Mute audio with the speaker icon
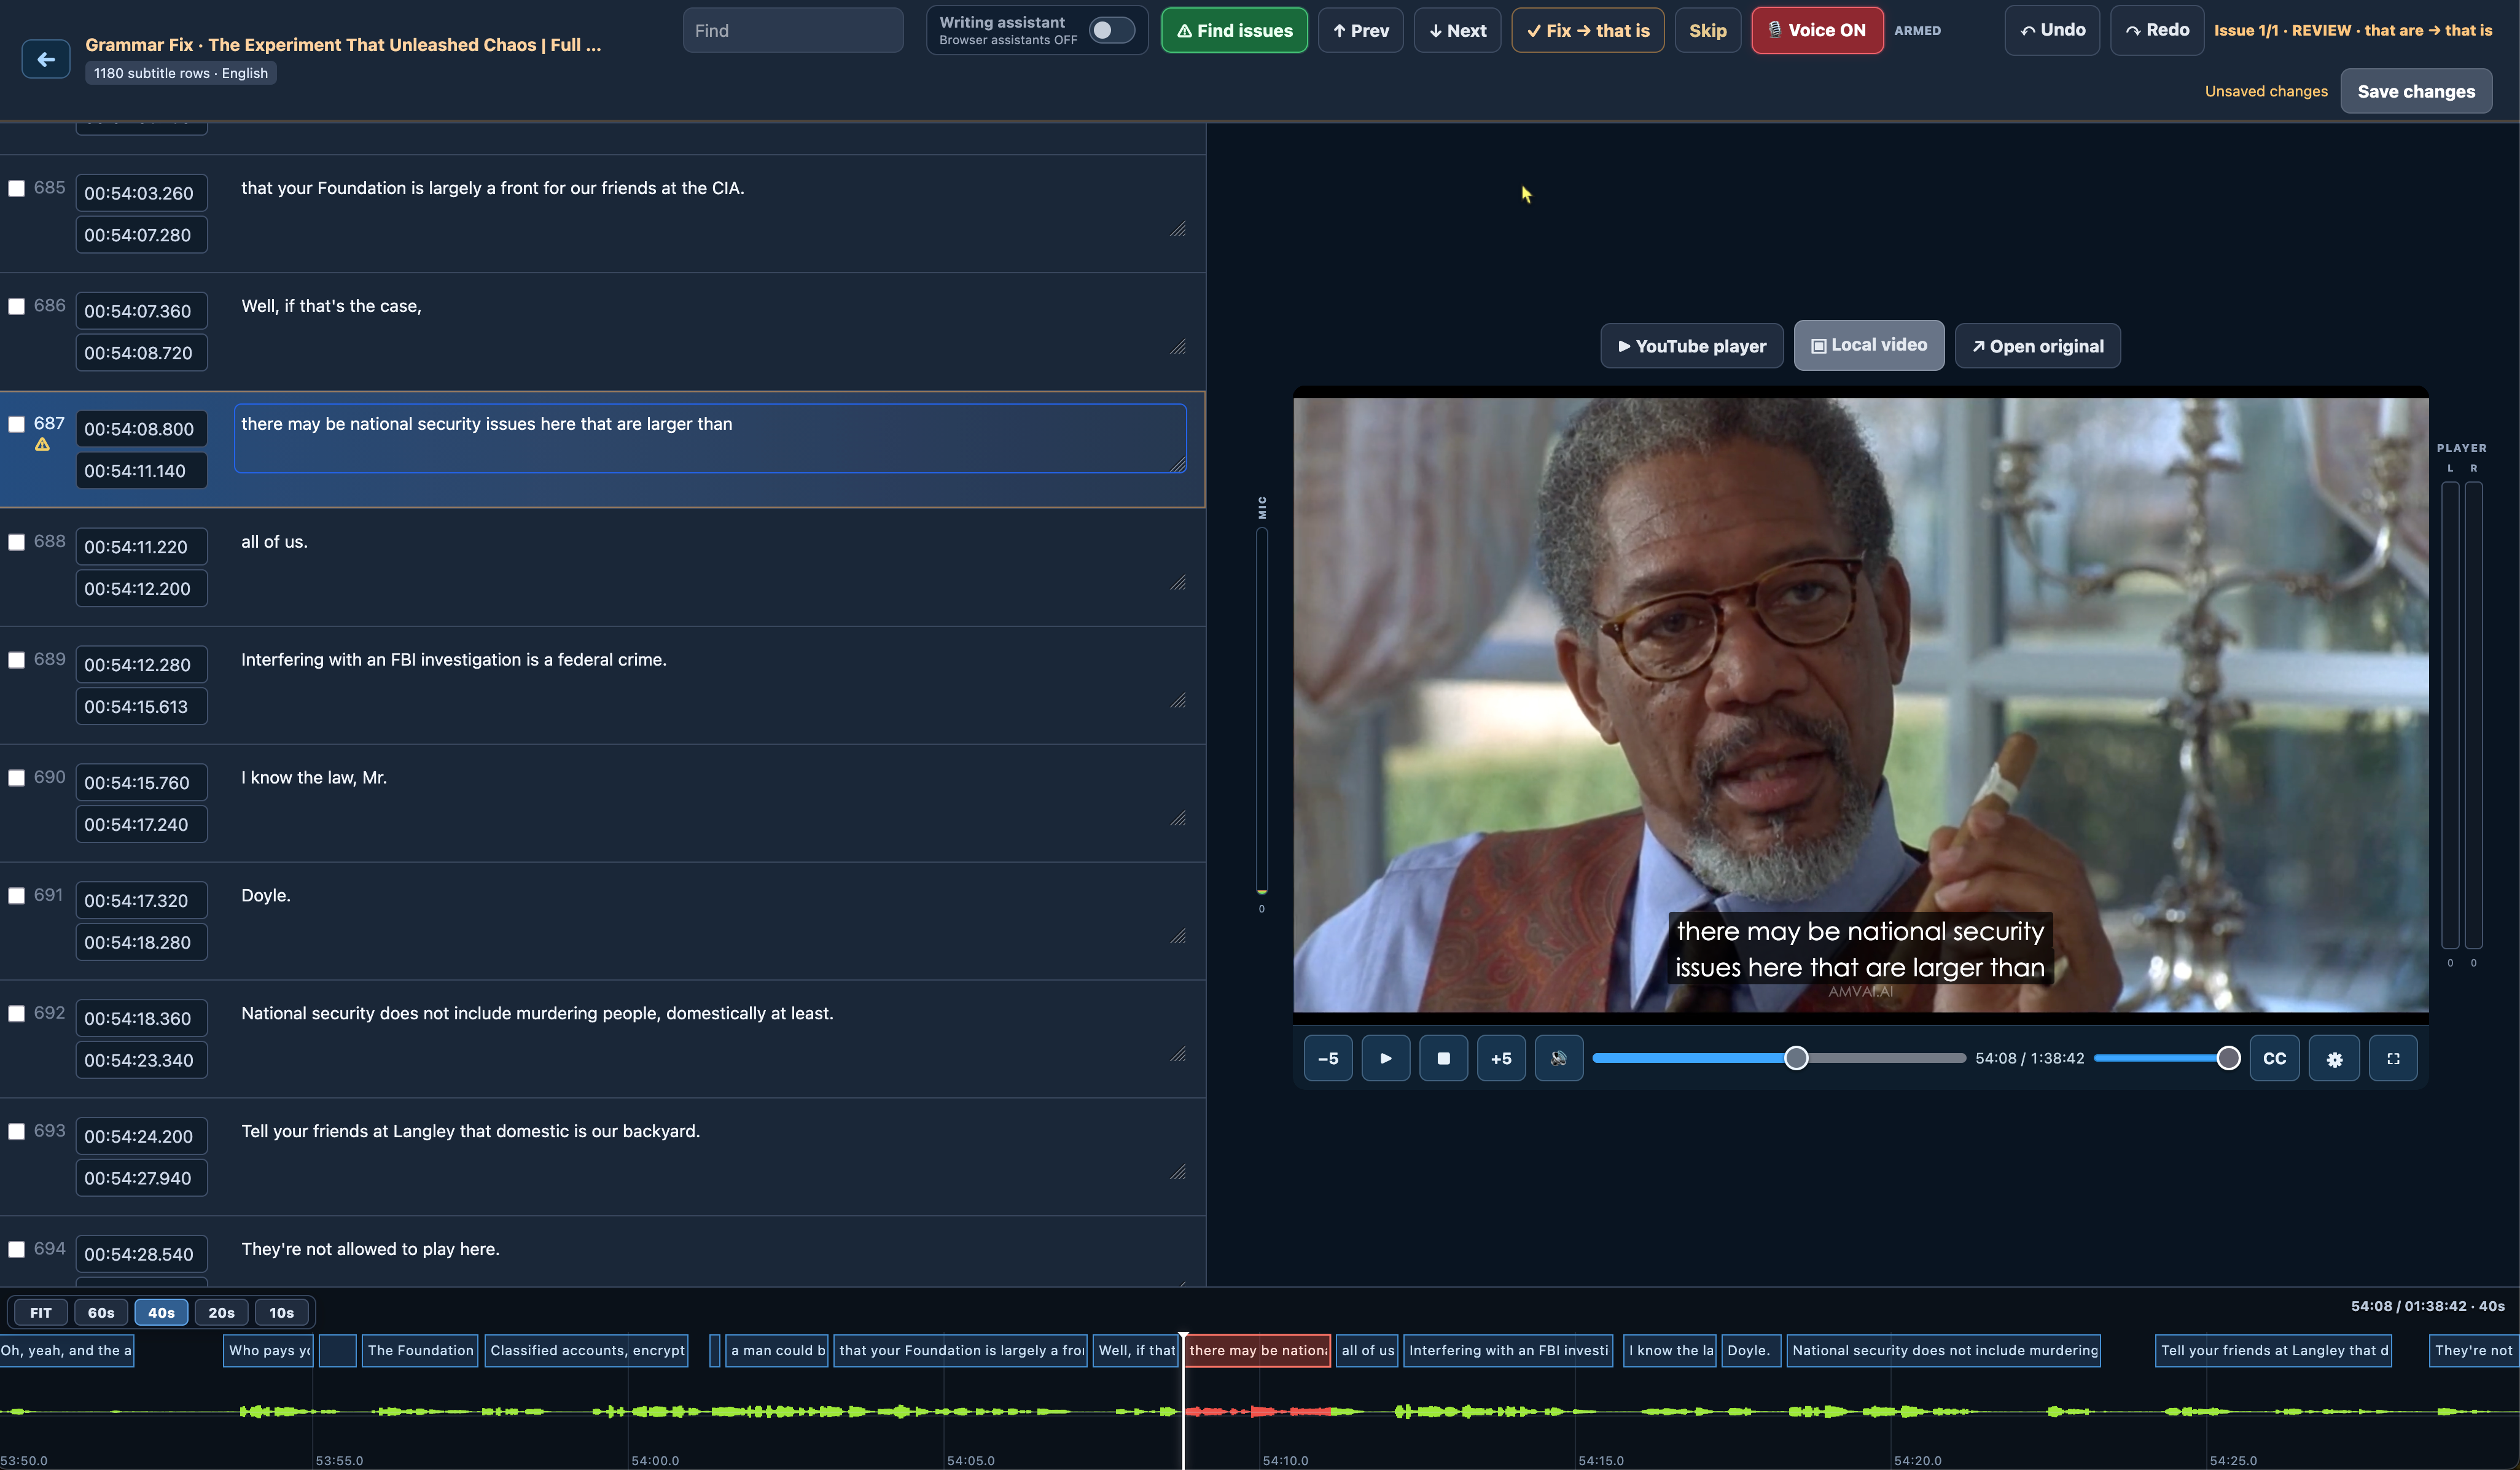 [x=1559, y=1058]
